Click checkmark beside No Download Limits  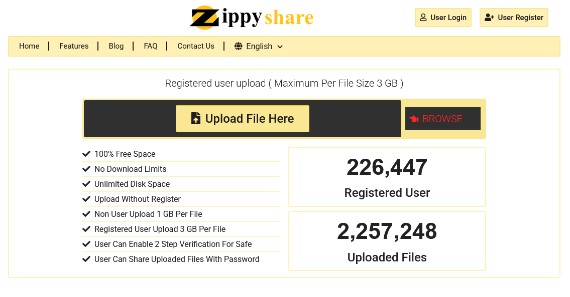86,169
